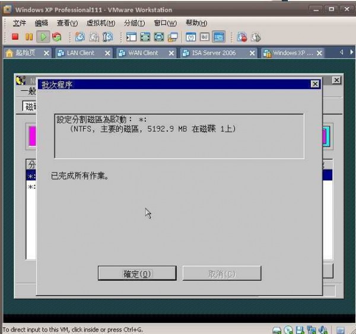The width and height of the screenshot is (356, 334).
Task: Select the highlighted partition row in background list
Action: tap(31, 175)
